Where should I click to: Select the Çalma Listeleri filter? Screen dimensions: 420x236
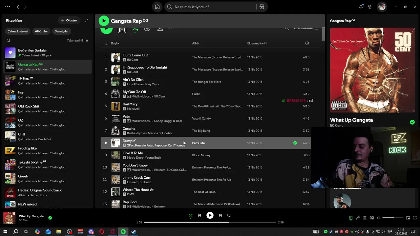pos(18,31)
